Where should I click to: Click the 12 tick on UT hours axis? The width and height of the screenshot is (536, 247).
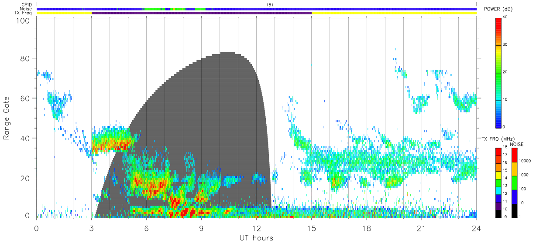257,228
